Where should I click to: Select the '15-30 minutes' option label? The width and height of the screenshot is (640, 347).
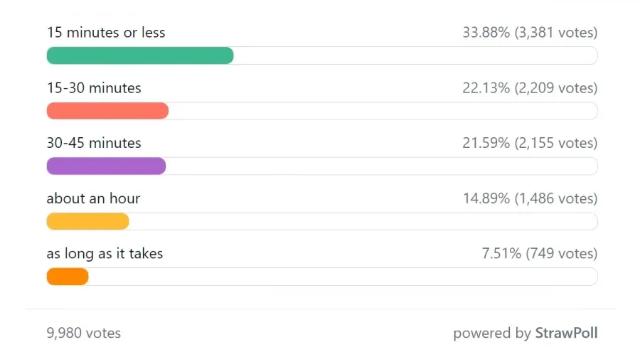[x=94, y=87]
